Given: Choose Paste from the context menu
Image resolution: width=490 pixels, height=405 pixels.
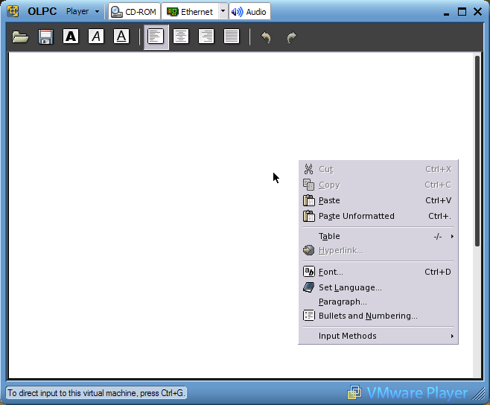Looking at the screenshot, I should click(x=378, y=200).
